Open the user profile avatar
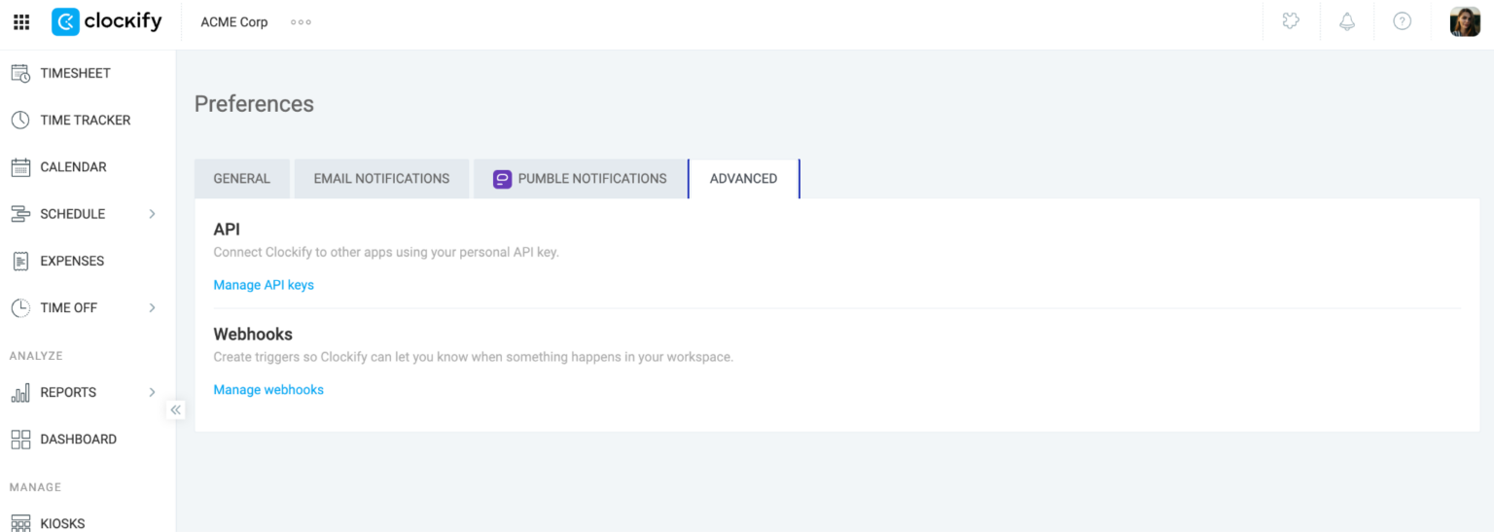The image size is (1494, 532). (x=1465, y=21)
